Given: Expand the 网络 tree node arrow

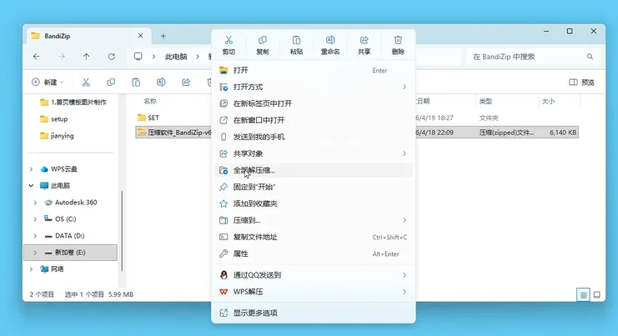Looking at the screenshot, I should [x=31, y=269].
